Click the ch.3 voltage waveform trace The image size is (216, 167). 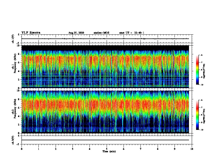click(105, 140)
